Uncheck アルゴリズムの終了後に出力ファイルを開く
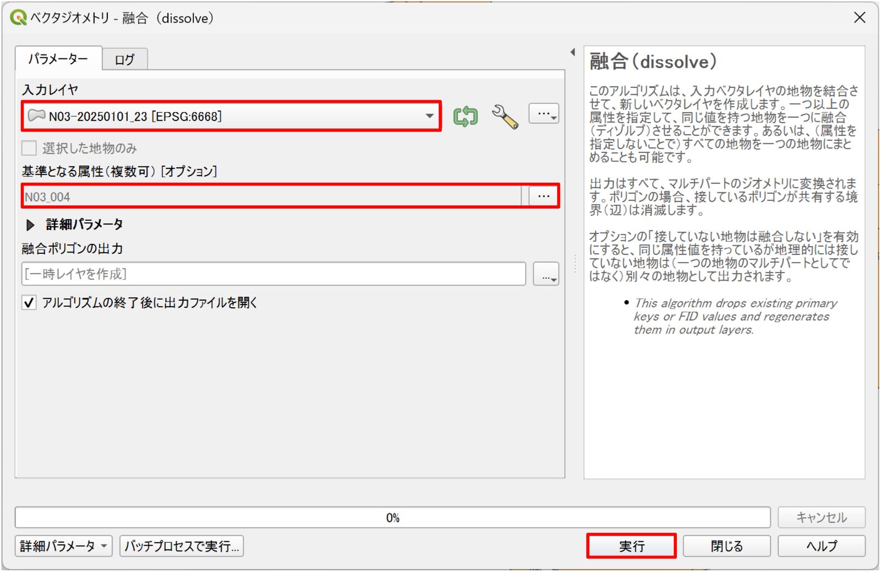The width and height of the screenshot is (881, 572). pos(29,302)
